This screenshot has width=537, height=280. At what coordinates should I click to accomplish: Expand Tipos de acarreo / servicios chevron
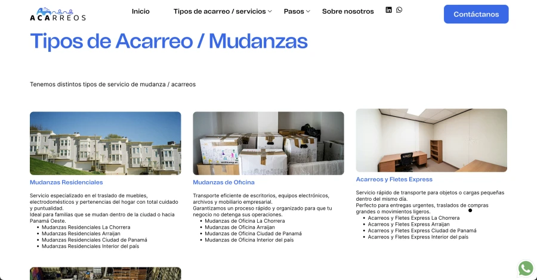tap(270, 11)
